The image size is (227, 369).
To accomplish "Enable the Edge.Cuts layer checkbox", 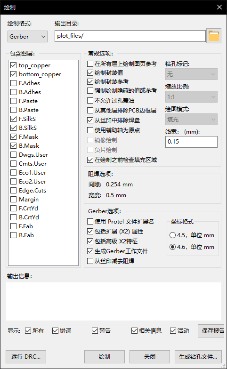I will tap(13, 190).
